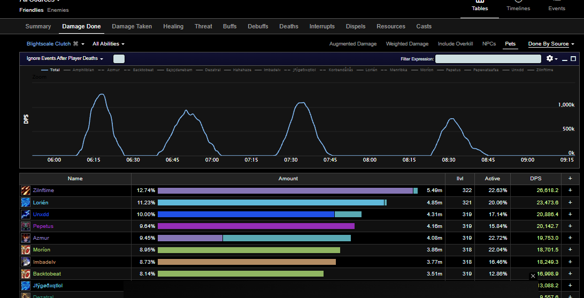
Task: Click Pepetus's class icon
Action: coord(25,226)
